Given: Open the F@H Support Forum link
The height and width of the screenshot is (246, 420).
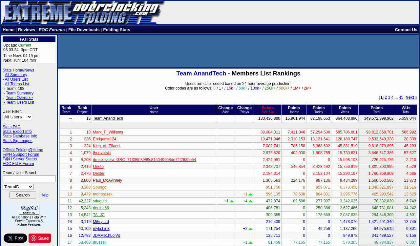Looking at the screenshot, I should coord(21,154).
